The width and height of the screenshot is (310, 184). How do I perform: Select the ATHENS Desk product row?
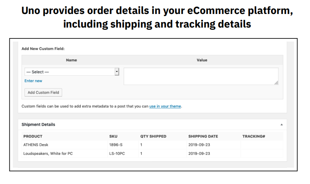click(36, 145)
